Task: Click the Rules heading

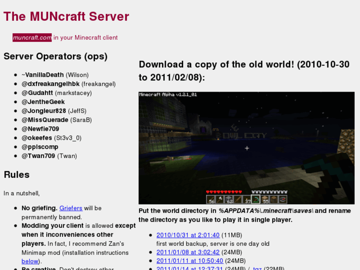Action: 17,175
